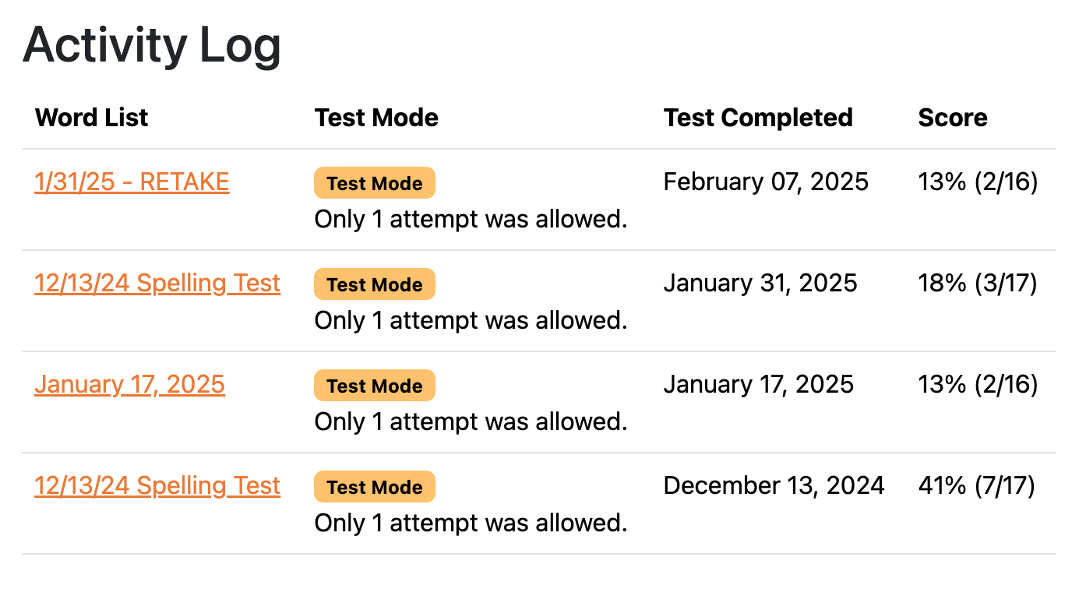Click the December 13, 2024 completion date
The width and height of the screenshot is (1086, 589).
pos(774,485)
